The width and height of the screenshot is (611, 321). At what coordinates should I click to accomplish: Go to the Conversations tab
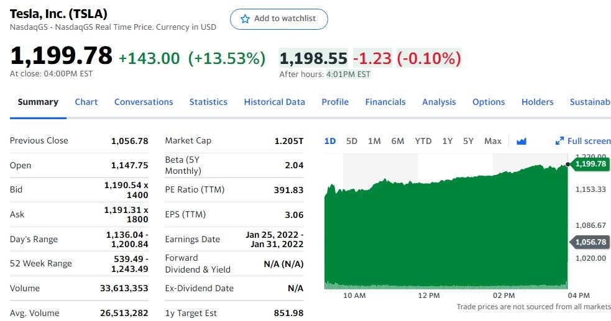144,102
